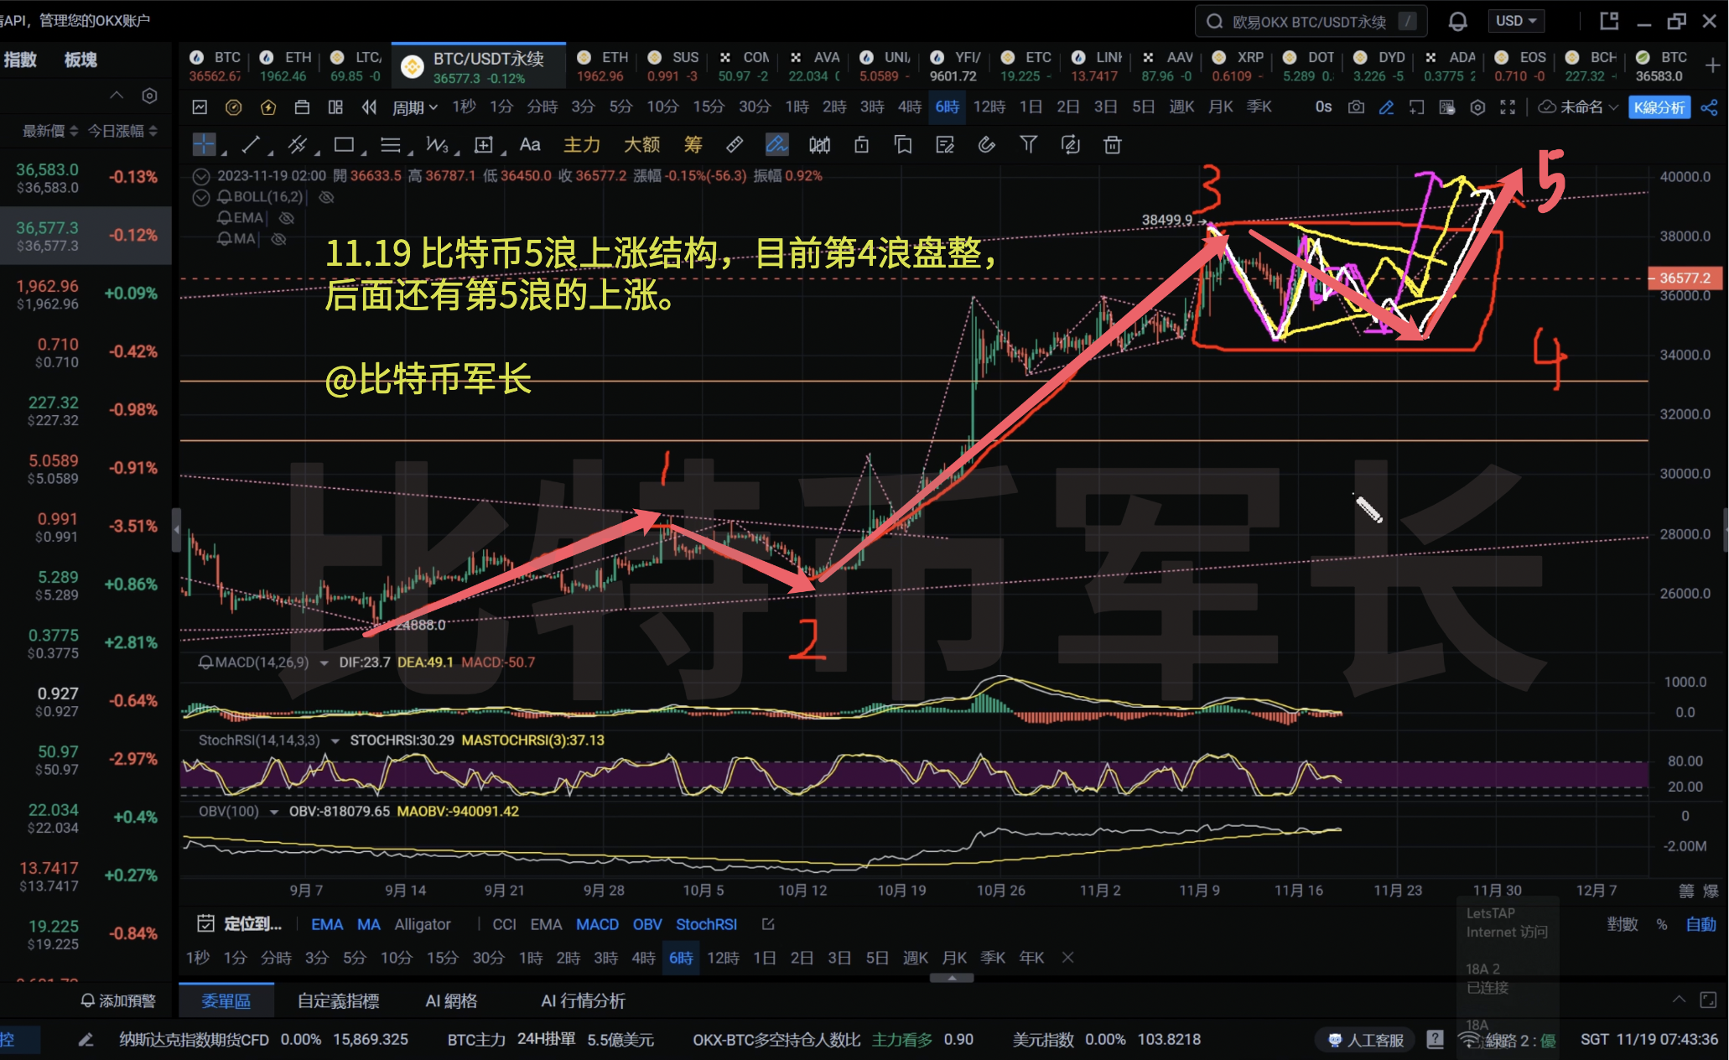Expand StochRSI indicator options arrow
Screen dimensions: 1729x1060
(335, 740)
